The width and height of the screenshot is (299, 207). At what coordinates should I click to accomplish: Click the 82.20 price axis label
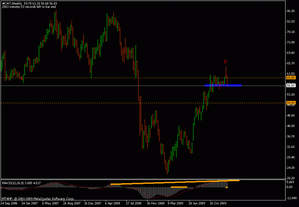(291, 22)
